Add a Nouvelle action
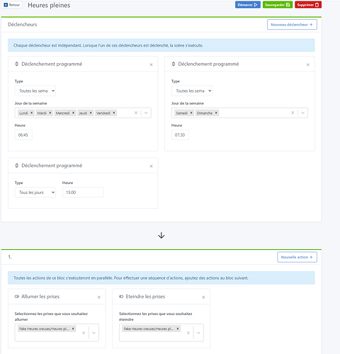 (x=297, y=257)
